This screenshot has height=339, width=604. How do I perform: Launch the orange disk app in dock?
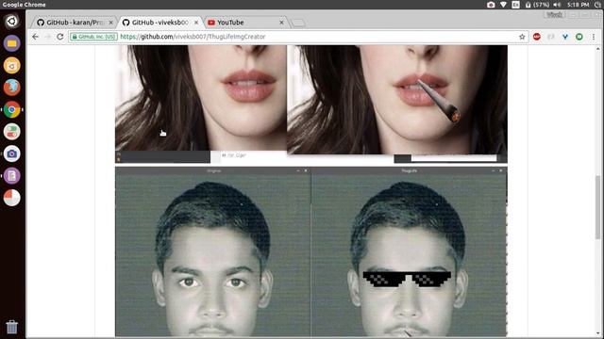[11, 65]
